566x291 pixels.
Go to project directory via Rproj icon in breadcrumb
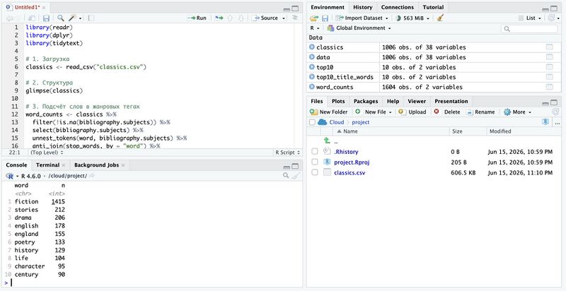(545, 122)
